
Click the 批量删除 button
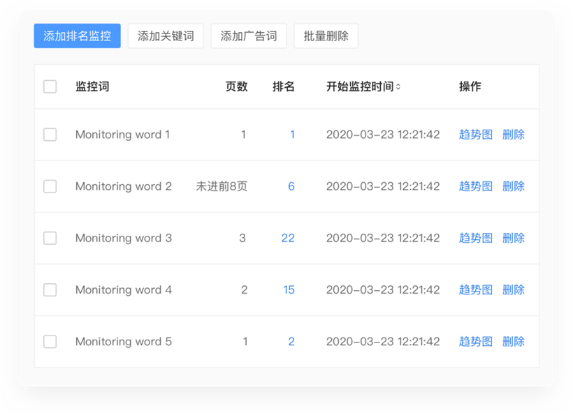326,36
